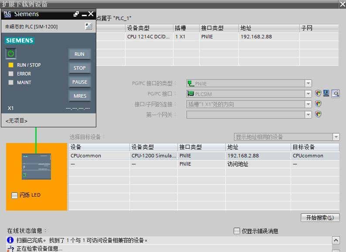Click the 开始搜索(S) button
The height and width of the screenshot is (252, 346).
point(320,218)
